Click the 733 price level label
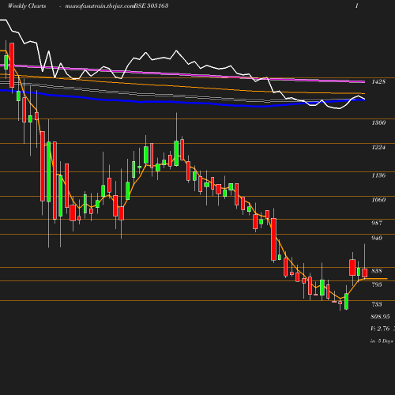Image resolution: width=395 pixels, height=395 pixels. [377, 304]
